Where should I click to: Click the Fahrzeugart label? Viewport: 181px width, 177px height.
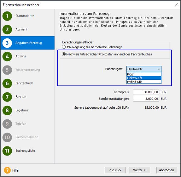(x=114, y=69)
